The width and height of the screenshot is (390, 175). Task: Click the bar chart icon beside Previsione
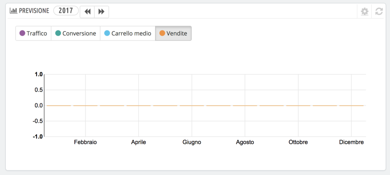pyautogui.click(x=13, y=11)
